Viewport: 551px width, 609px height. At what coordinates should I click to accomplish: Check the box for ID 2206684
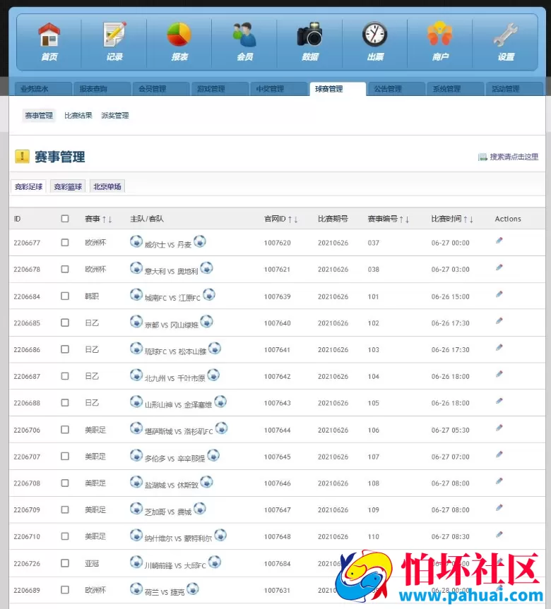click(65, 296)
